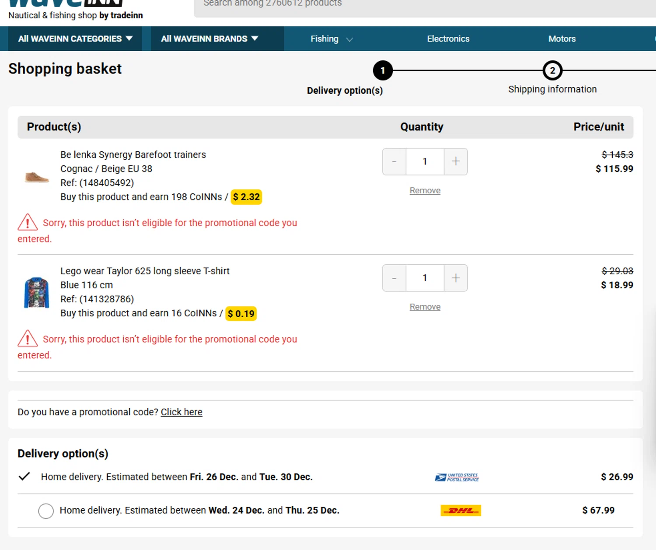Click step 1 Delivery option(s) circle
Screen dimensions: 656x550
(383, 70)
